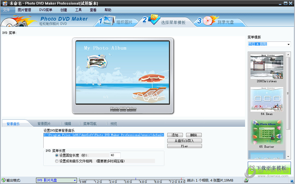This screenshot has height=184, width=295.
Task: Switch to the 组织图片 step tab
Action: (124, 22)
